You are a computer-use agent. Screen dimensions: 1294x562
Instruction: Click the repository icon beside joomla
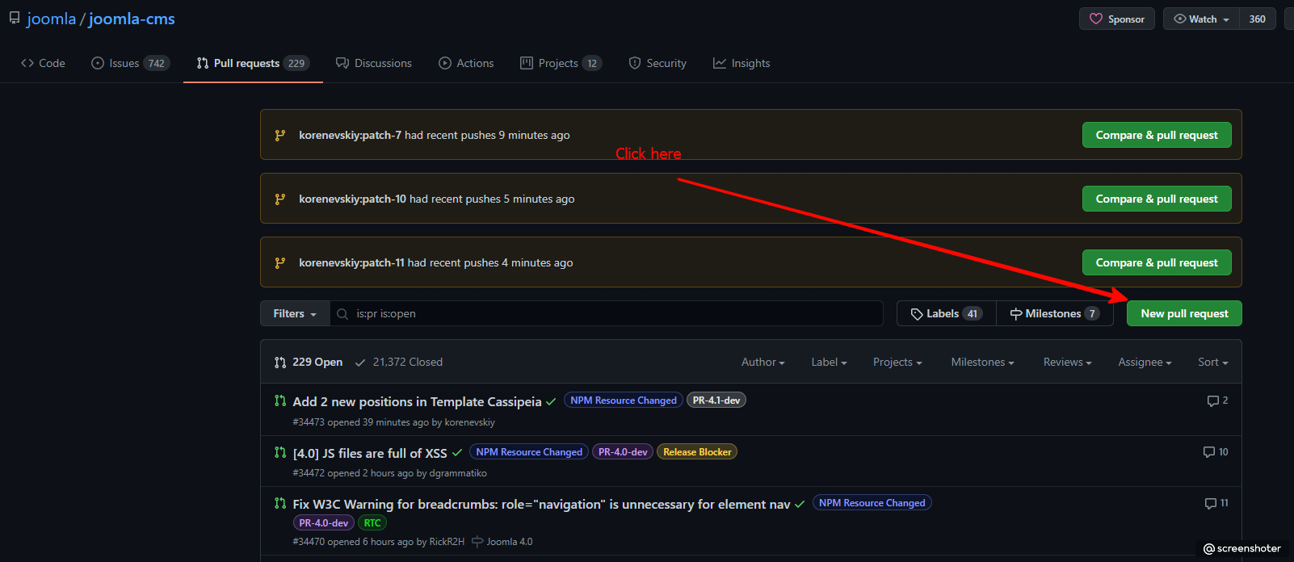click(x=14, y=18)
